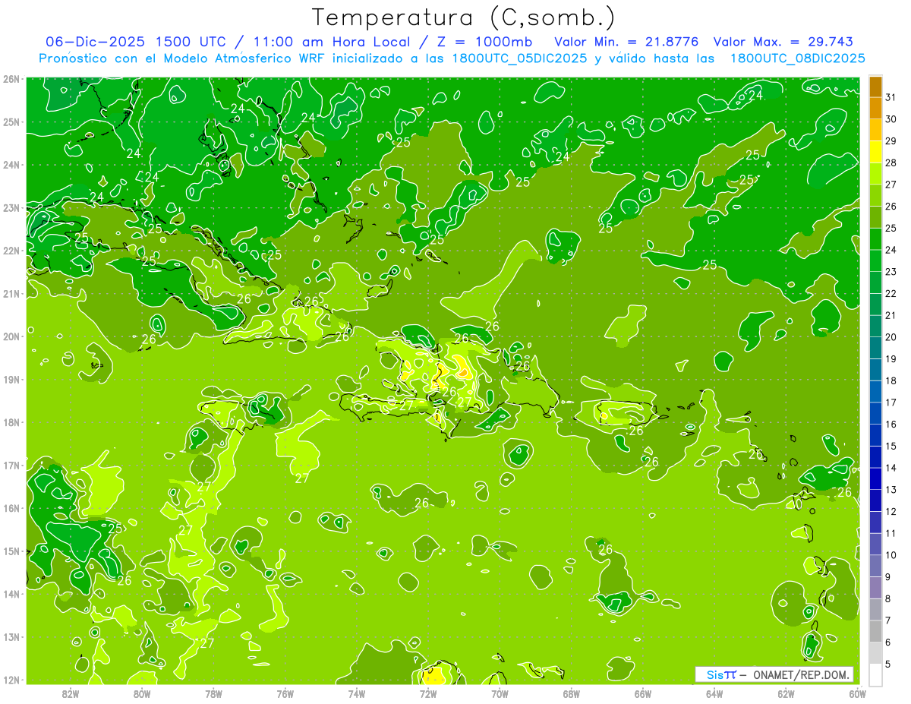Click the gray swatch between 6 and 7
911x704 pixels.
[x=875, y=631]
